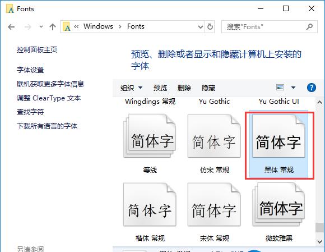This screenshot has height=252, width=325.
Task: Select the 楷体 常规 font thumbnail
Action: click(x=150, y=204)
